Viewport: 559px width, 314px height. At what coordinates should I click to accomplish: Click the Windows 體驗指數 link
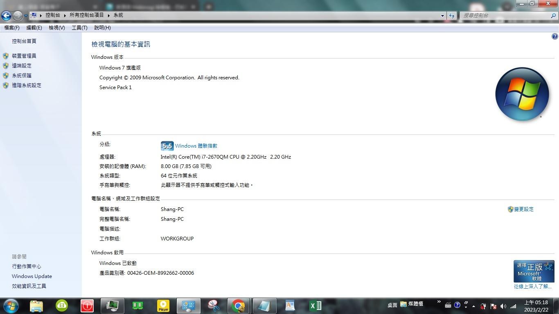coord(196,146)
